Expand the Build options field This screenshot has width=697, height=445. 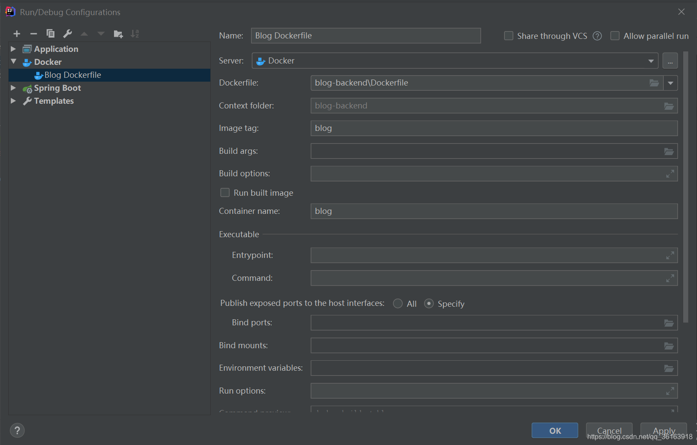click(x=670, y=174)
